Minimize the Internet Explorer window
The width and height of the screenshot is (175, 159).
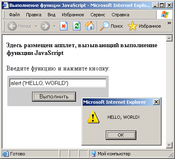click(155, 5)
